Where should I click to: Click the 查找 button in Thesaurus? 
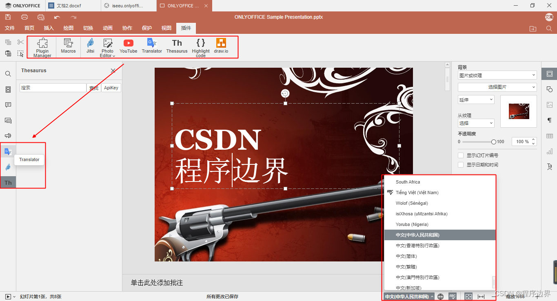pyautogui.click(x=94, y=88)
